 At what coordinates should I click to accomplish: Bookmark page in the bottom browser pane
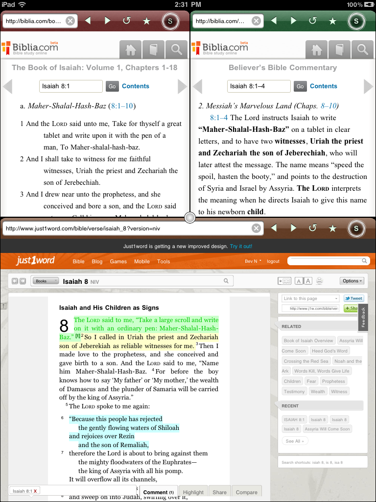(332, 228)
